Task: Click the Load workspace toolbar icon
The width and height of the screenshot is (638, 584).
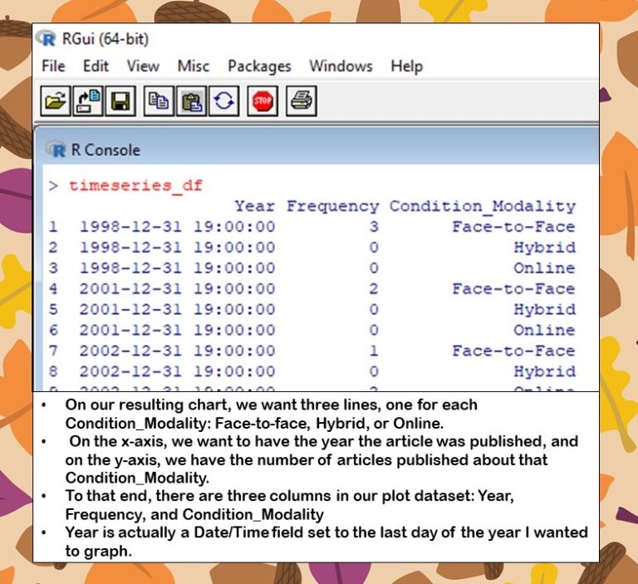Action: pyautogui.click(x=88, y=102)
